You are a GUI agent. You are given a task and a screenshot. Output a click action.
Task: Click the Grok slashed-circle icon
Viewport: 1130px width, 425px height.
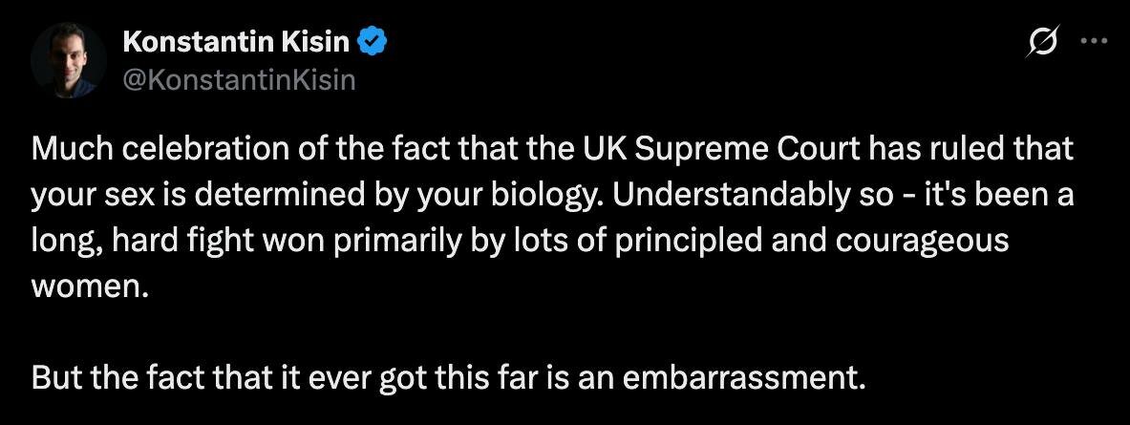click(1043, 43)
